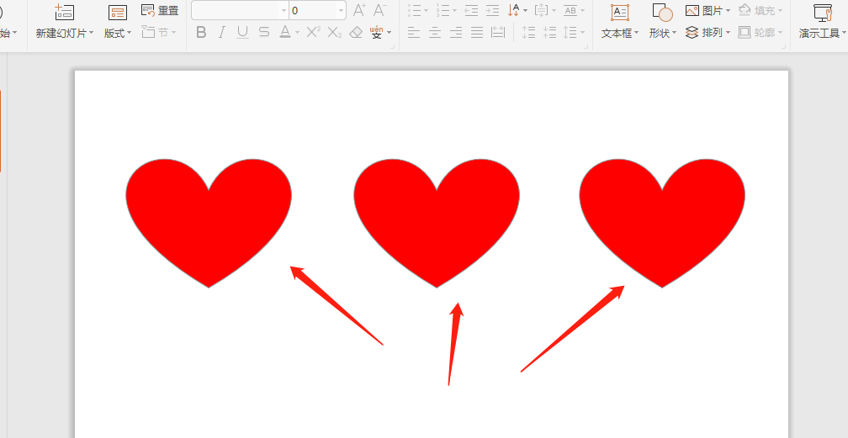Viewport: 848px width, 438px height.
Task: Click the vertical text alignment icon
Action: point(541,10)
